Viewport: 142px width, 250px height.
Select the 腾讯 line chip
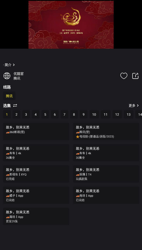point(9,96)
